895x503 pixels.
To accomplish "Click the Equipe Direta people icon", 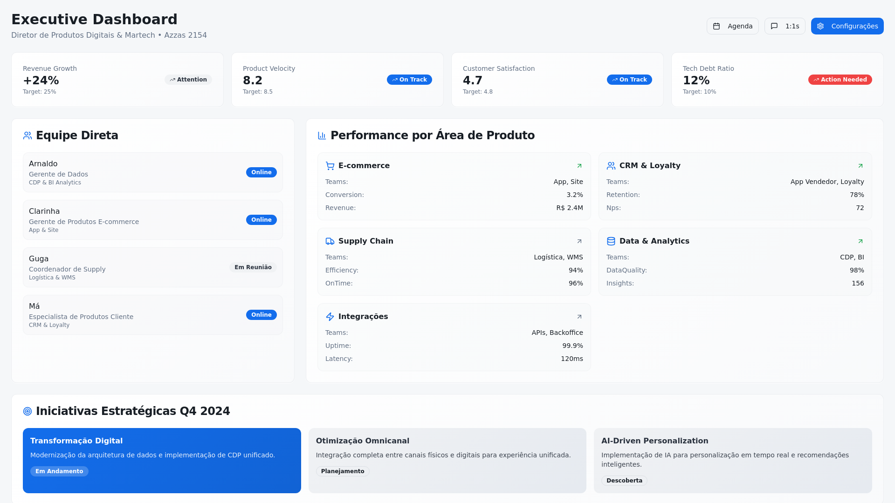I will coord(28,136).
